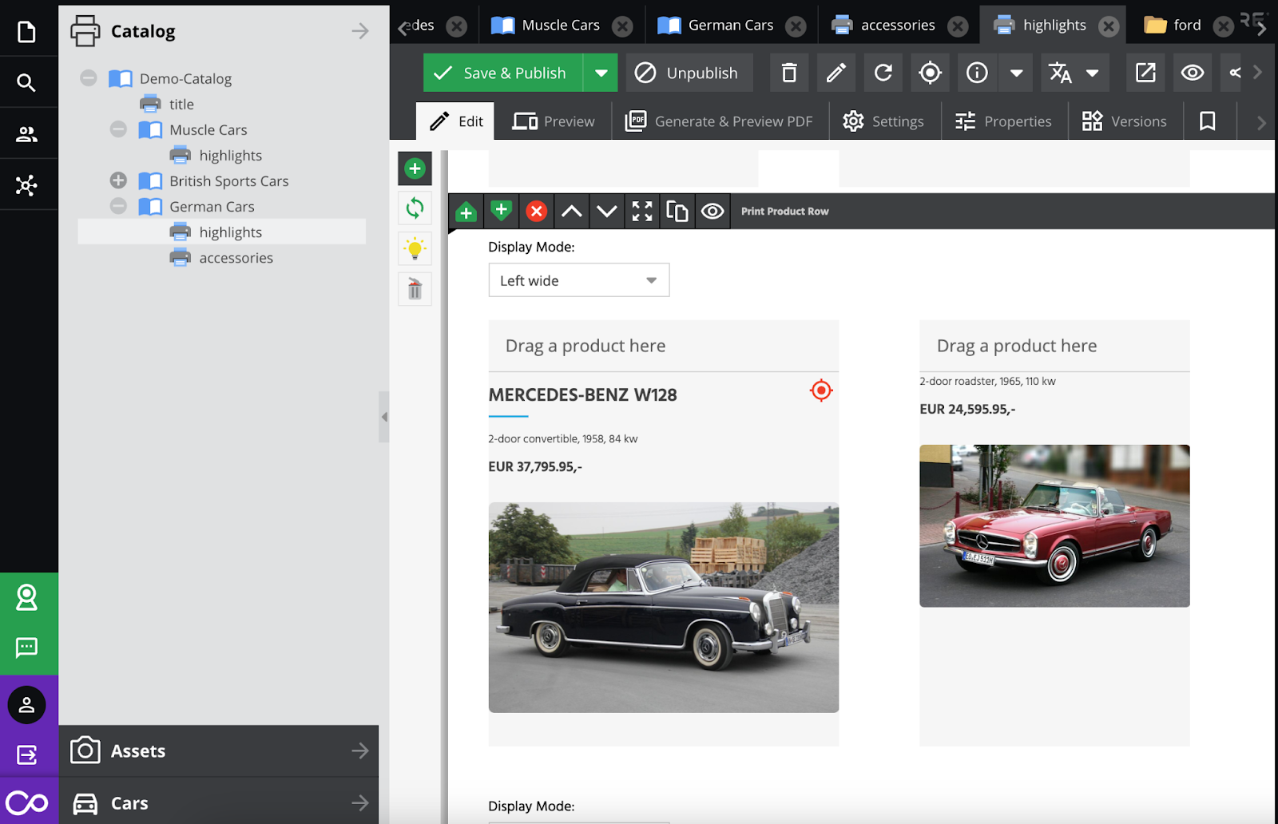Click the black Mercedes-Benz W128 image

[x=663, y=607]
